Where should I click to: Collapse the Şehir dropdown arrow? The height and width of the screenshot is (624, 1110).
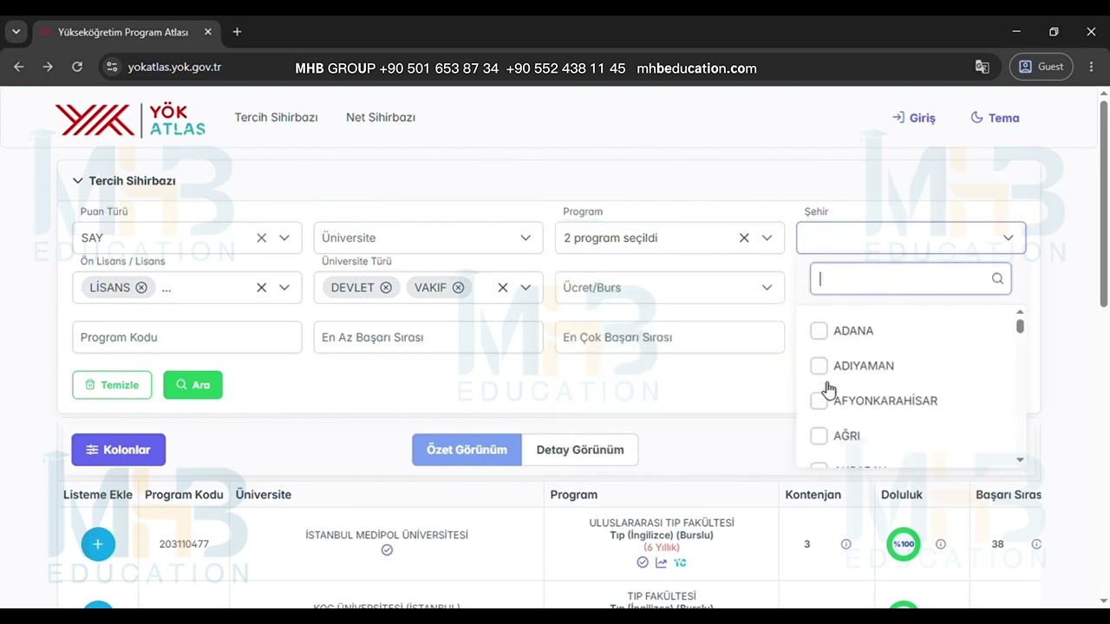(x=1008, y=237)
